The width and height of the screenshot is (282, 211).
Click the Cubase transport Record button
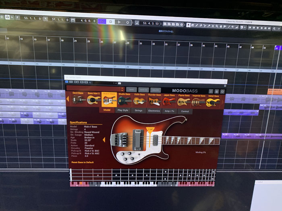point(127,23)
